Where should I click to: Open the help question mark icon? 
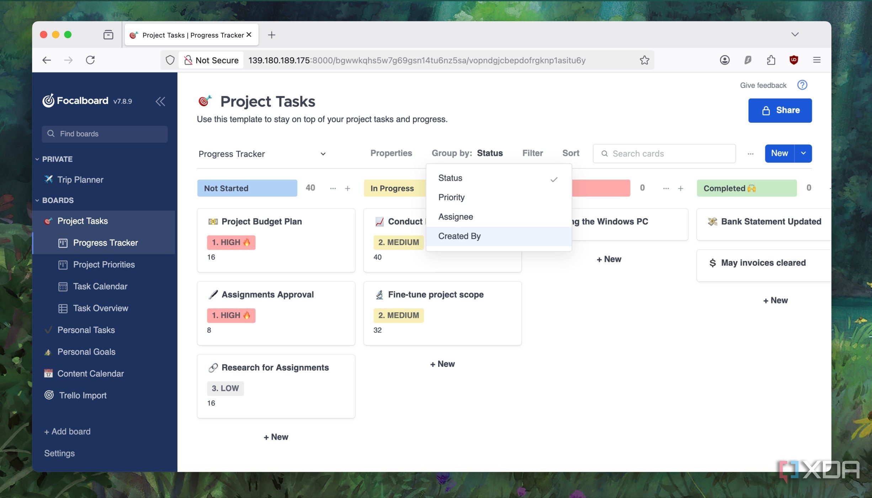802,85
